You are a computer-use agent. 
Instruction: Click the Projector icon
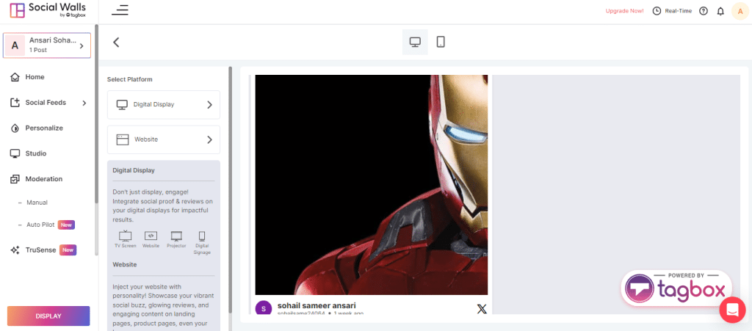pos(176,236)
